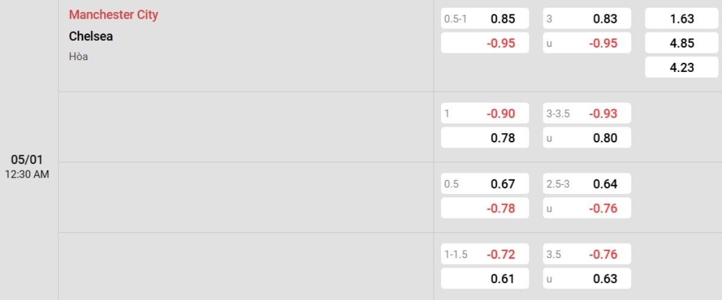Select handicap 1-1.5 odds -0.72
Screen dimensions: 722x300
(x=485, y=254)
